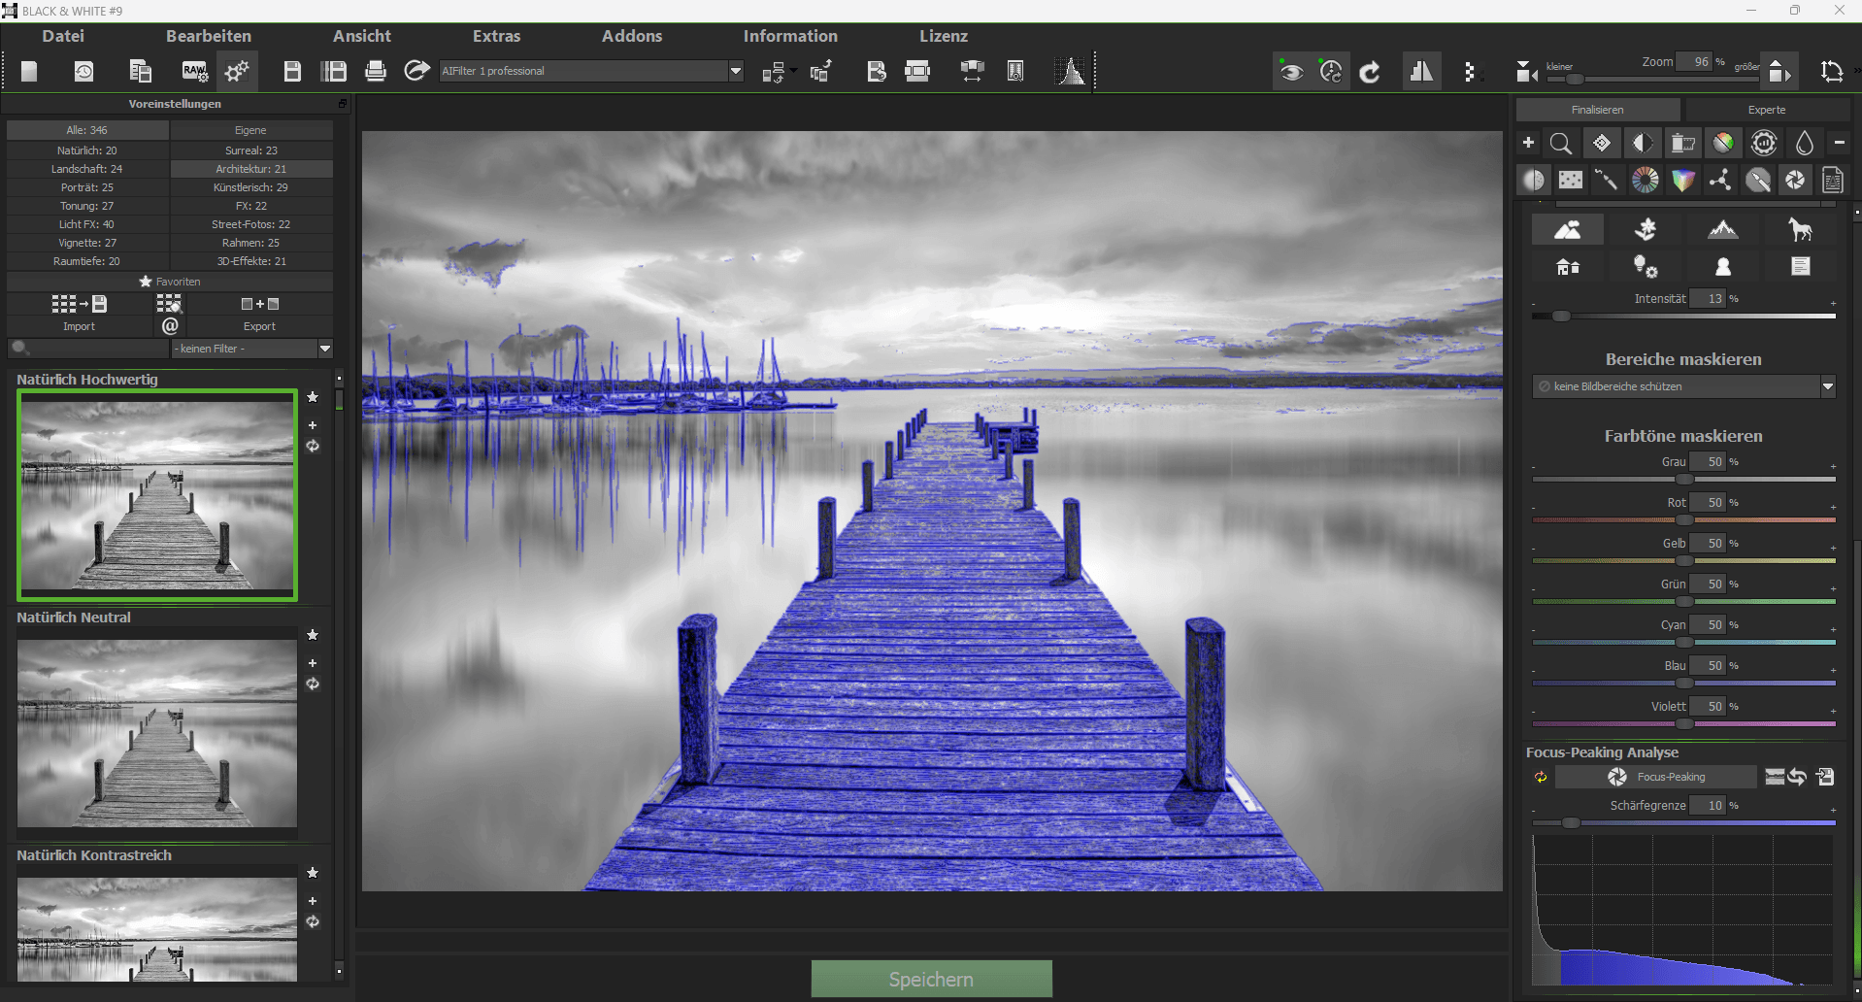
Task: Click the history clock icon in toolbar
Action: 84,71
